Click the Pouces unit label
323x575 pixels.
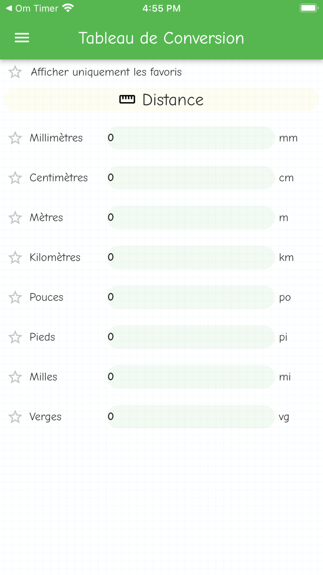click(x=47, y=297)
